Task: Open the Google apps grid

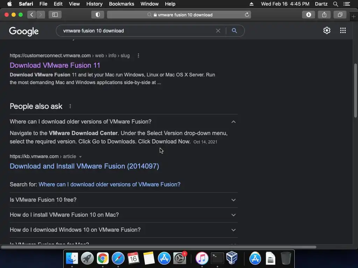Action: [343, 30]
